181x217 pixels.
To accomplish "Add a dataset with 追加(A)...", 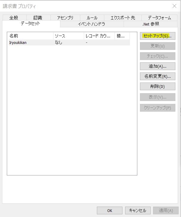I will coord(158,66).
